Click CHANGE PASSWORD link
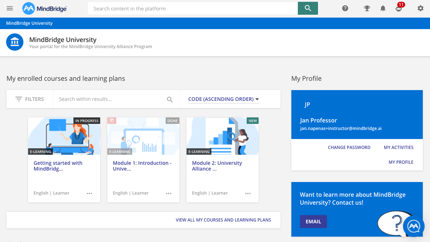 click(349, 147)
